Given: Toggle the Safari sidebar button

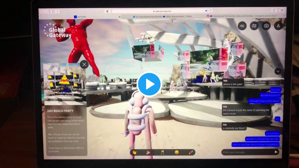Looking at the screenshot, I should point(54,12).
